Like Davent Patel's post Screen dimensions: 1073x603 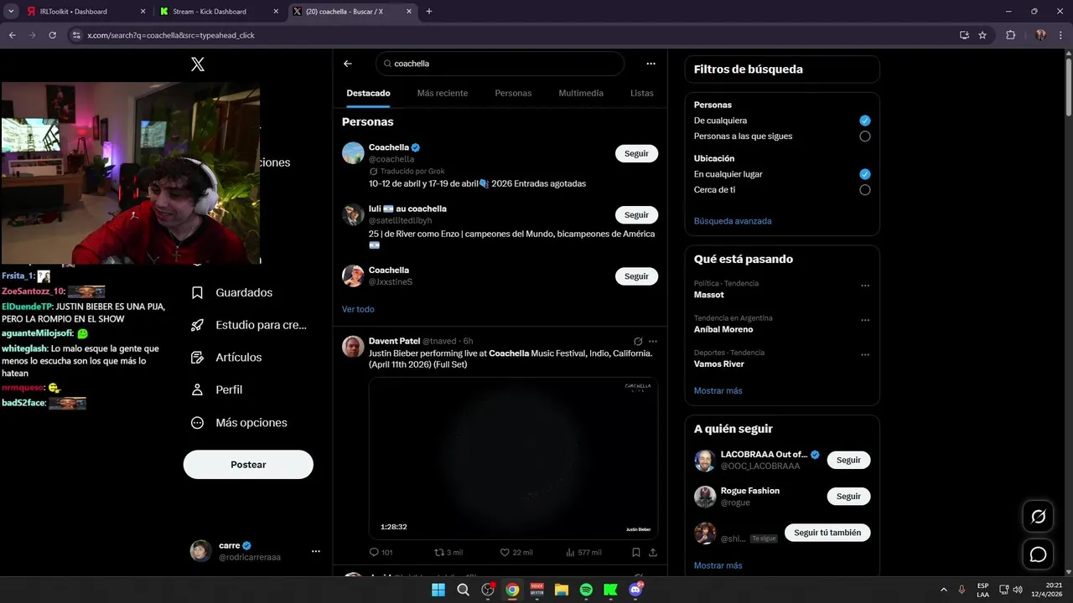coord(516,553)
